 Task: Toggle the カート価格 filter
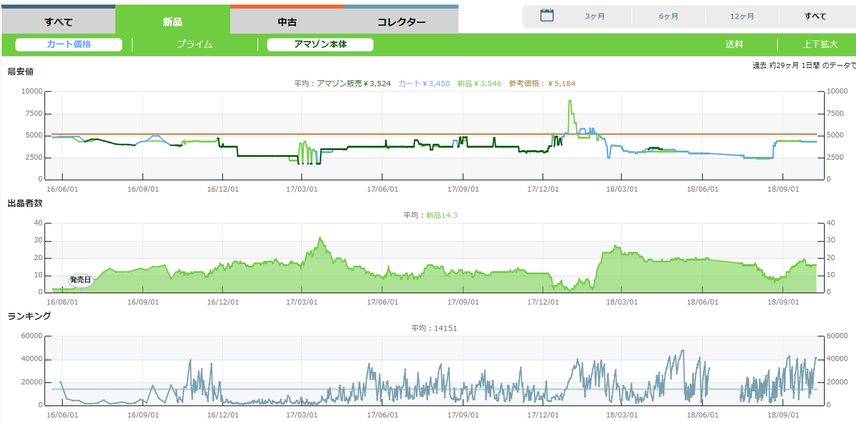(x=69, y=44)
